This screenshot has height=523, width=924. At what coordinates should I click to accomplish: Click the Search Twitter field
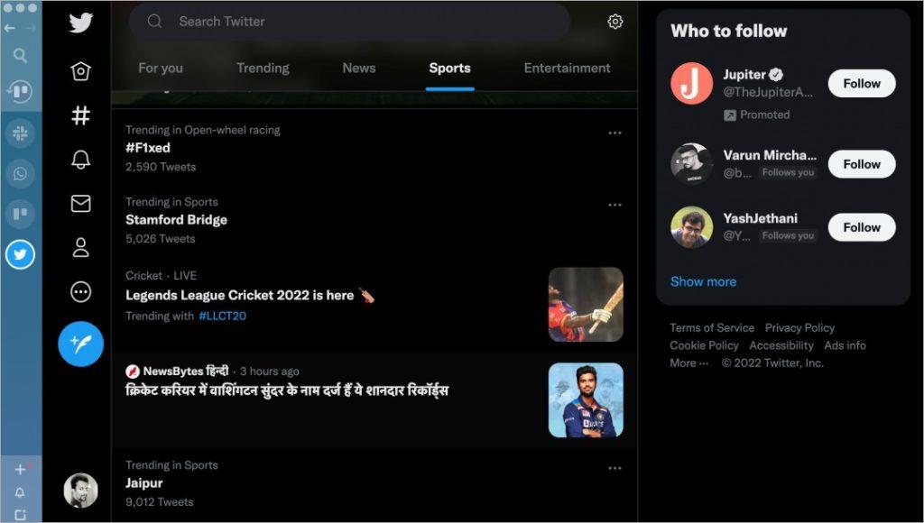tap(349, 22)
